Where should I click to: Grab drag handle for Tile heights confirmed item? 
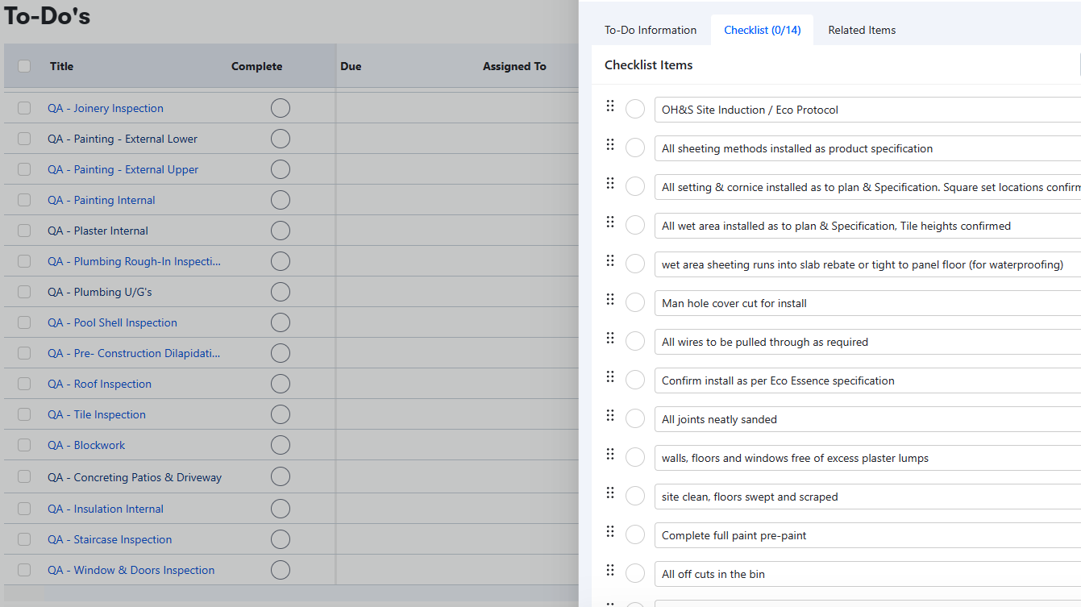tap(610, 222)
